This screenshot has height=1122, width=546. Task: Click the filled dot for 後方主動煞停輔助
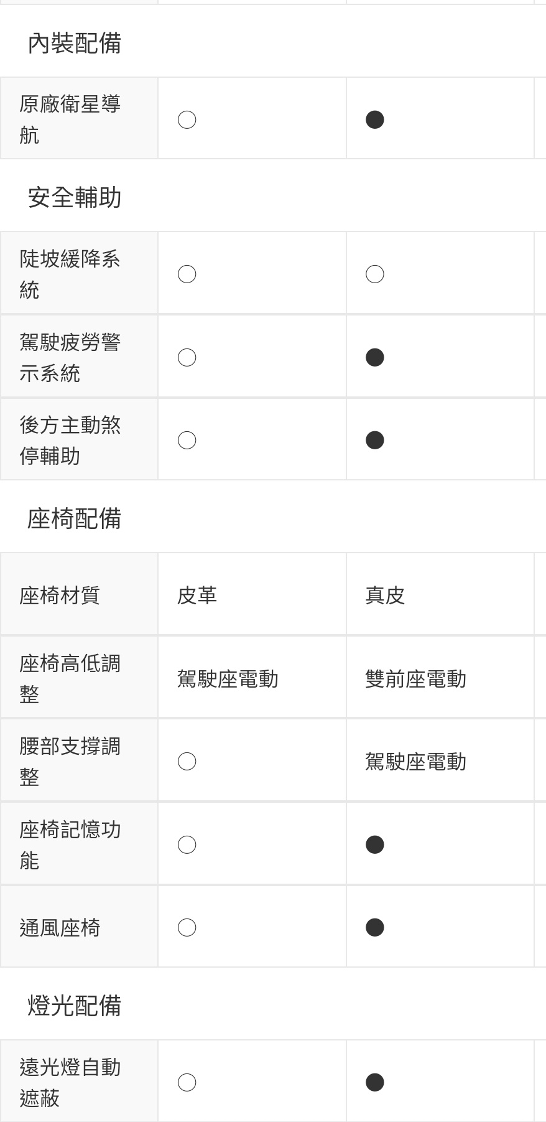374,441
